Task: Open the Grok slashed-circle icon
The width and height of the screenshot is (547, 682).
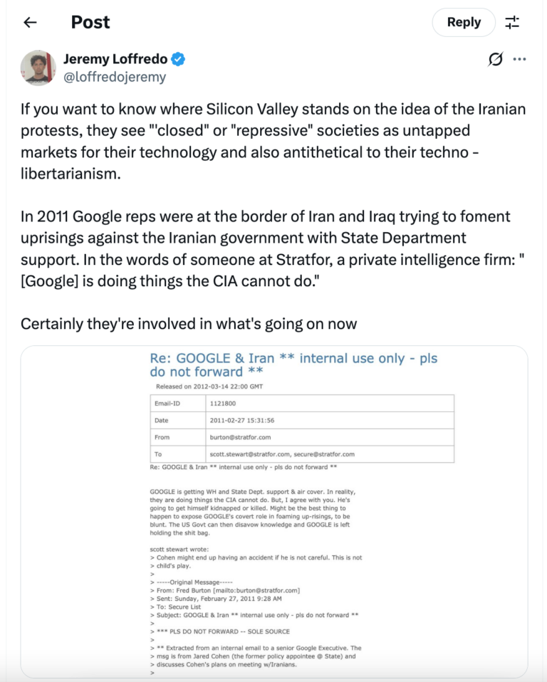Action: pos(495,60)
